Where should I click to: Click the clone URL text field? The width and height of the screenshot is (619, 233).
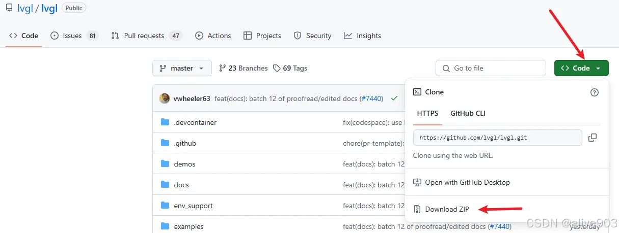tap(497, 138)
